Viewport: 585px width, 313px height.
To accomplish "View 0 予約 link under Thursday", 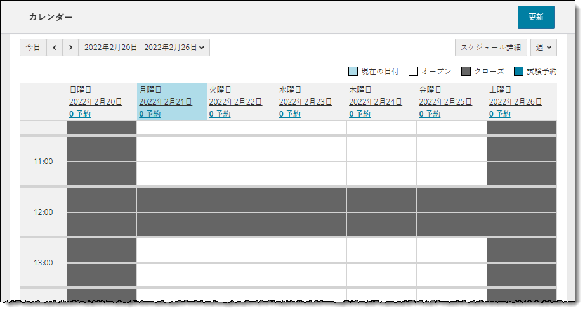I will coord(360,114).
